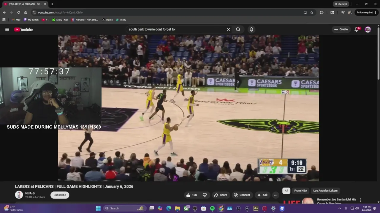Open File Explorer from the taskbar
The image size is (380, 213).
178,208
